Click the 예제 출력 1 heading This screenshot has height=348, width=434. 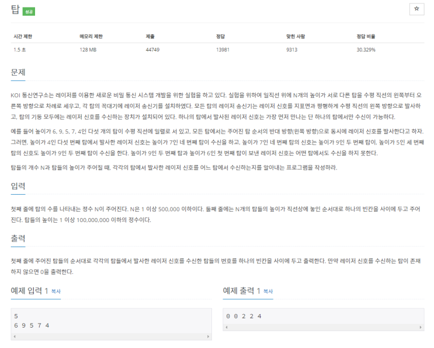241,291
